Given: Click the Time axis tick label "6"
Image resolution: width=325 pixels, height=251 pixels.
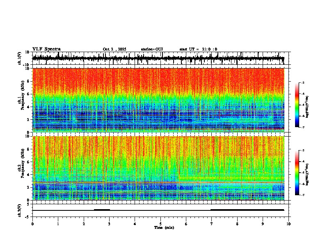Looking at the screenshot, I should click(x=186, y=224).
